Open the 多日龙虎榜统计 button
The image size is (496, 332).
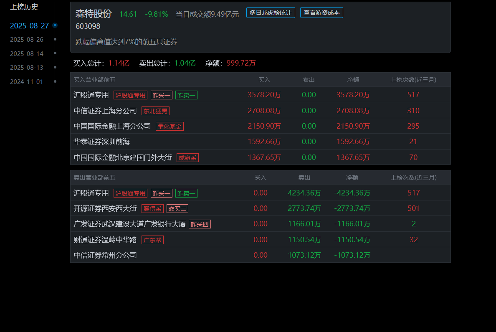click(x=271, y=13)
